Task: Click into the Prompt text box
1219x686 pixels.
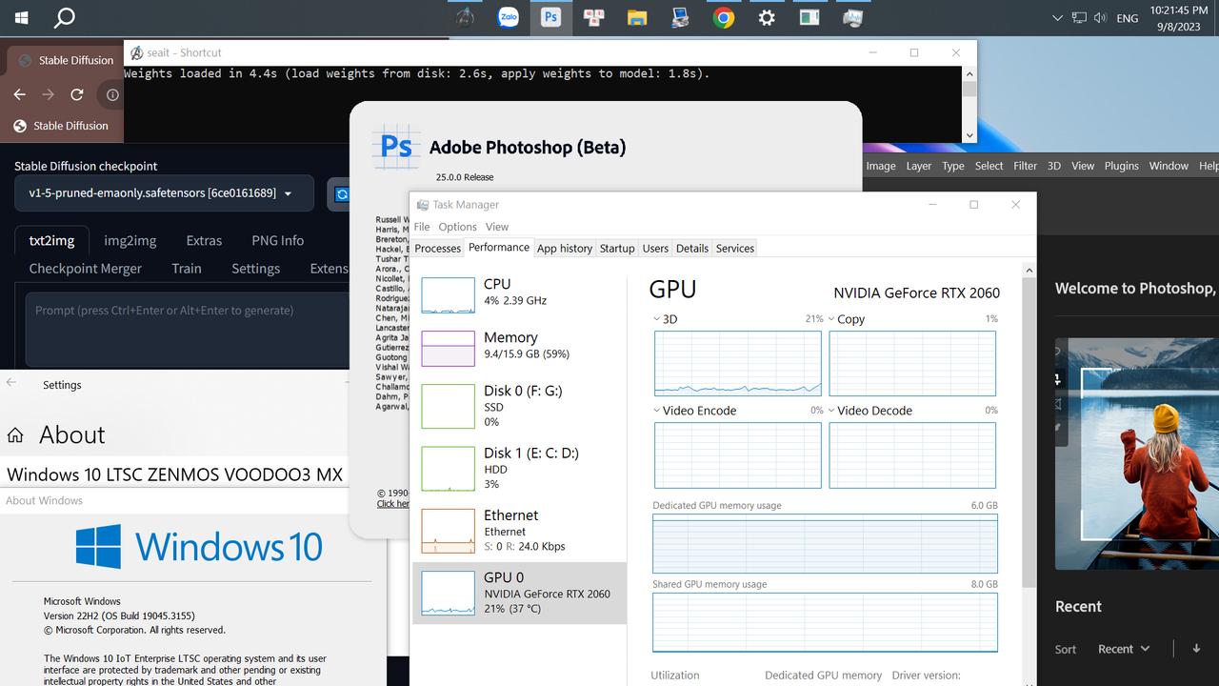Action: pos(188,330)
